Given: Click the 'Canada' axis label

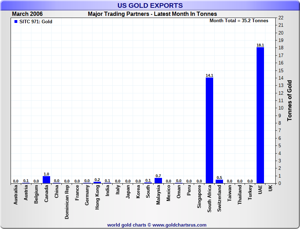Looking at the screenshot, I should click(46, 193).
